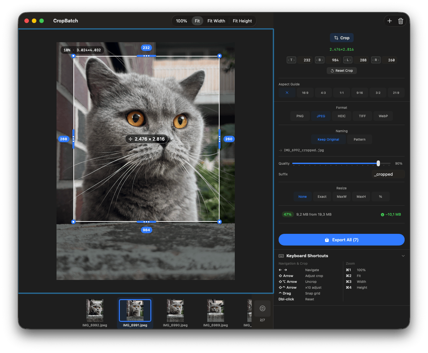The height and width of the screenshot is (353, 428).
Task: Click the green savings indicator icon
Action: pos(383,215)
